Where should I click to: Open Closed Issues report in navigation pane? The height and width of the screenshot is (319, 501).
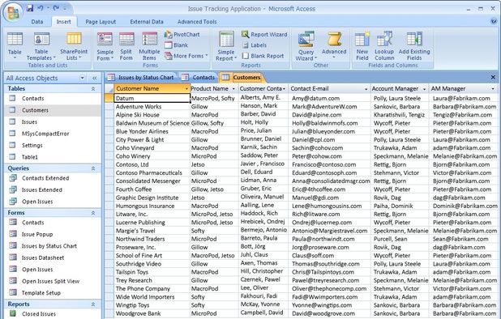[39, 314]
